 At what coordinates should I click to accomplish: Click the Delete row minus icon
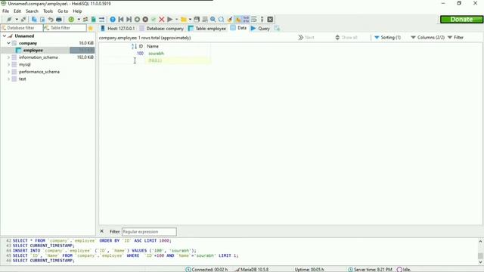point(145,20)
